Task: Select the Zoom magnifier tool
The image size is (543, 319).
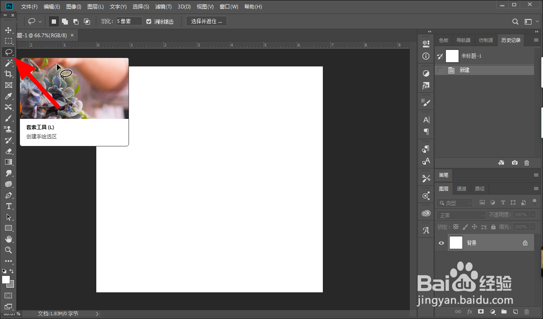Action: click(8, 250)
